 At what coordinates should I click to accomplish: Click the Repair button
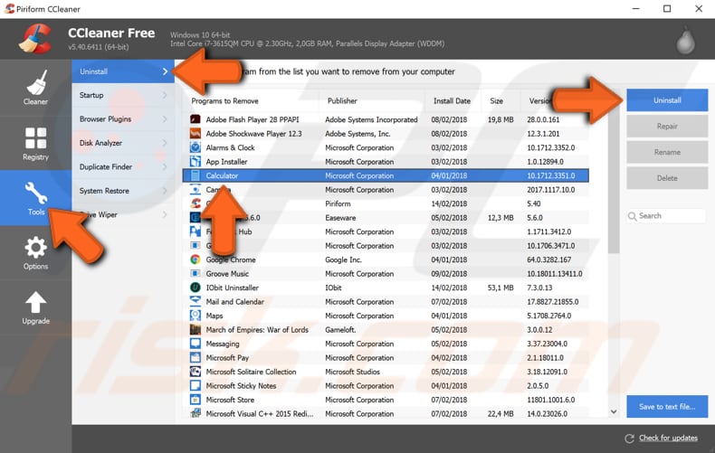[667, 127]
